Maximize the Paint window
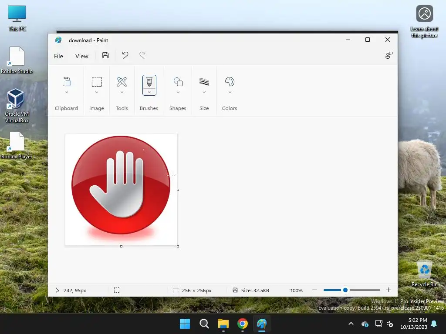Image resolution: width=446 pixels, height=334 pixels. (x=368, y=40)
